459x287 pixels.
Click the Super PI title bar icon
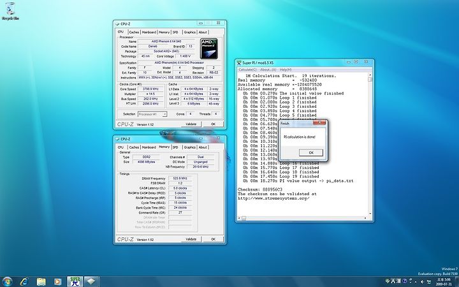click(x=239, y=63)
